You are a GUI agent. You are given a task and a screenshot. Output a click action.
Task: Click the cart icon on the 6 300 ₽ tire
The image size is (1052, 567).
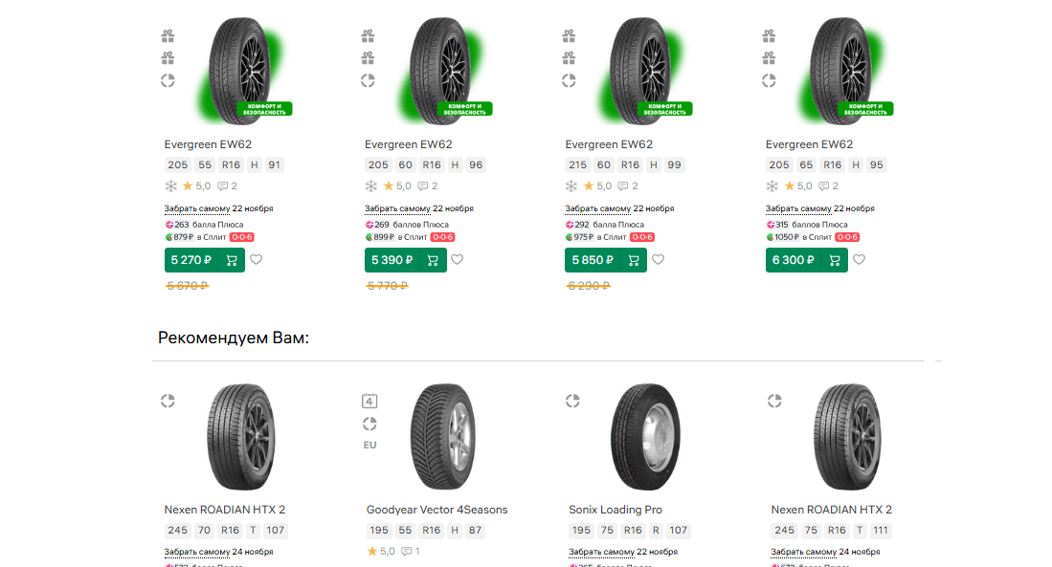[834, 260]
